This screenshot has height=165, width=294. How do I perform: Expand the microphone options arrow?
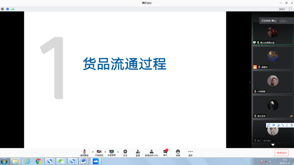[x=93, y=152]
